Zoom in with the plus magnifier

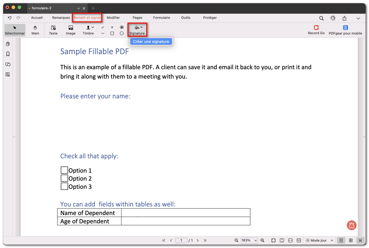tap(262, 240)
